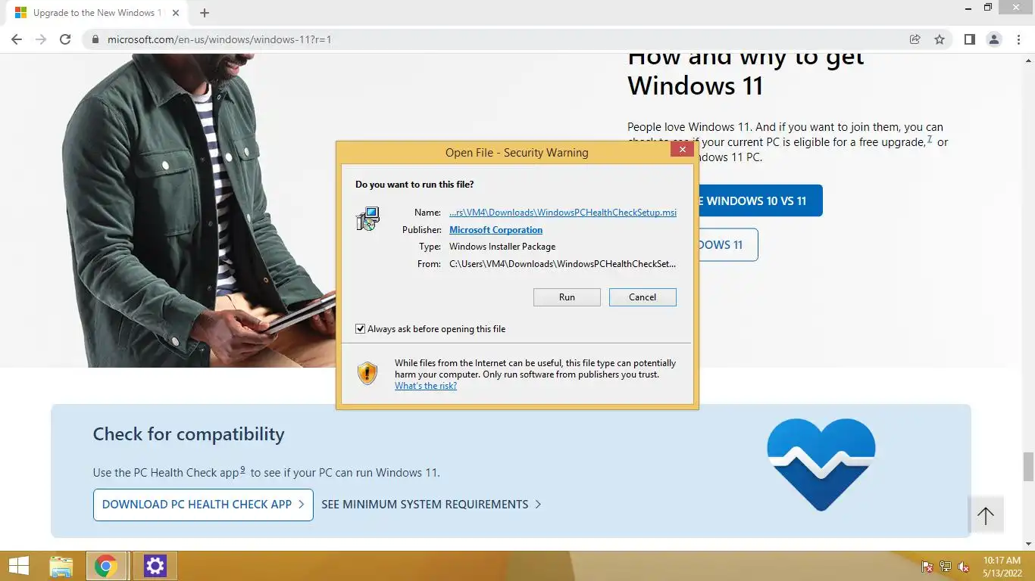Open the Microsoft Corporation publisher link
The height and width of the screenshot is (581, 1035).
pos(496,230)
